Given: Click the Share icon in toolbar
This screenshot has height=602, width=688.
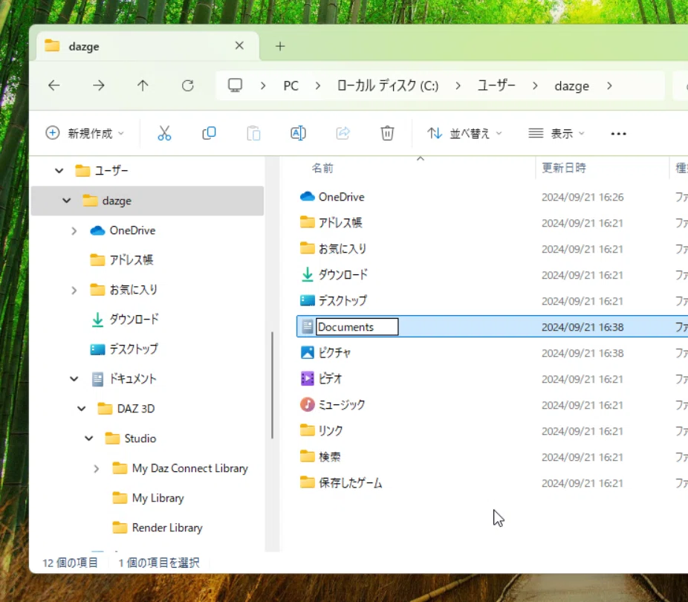Looking at the screenshot, I should pyautogui.click(x=343, y=133).
